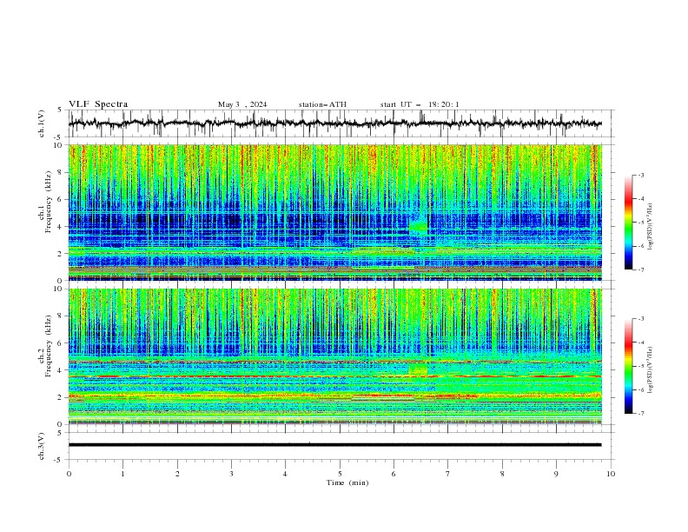
Task: Click the "Time (min)" axis title
Action: pyautogui.click(x=347, y=482)
